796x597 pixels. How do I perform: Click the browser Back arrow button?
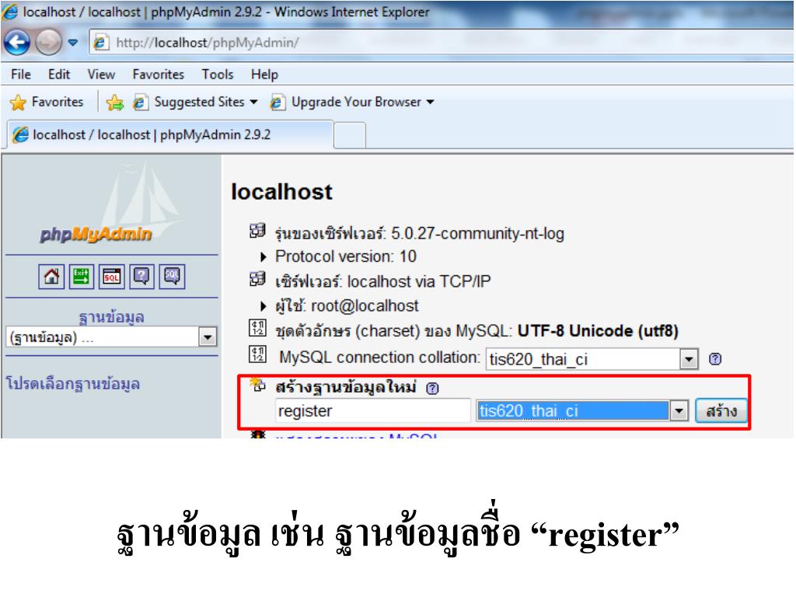click(17, 42)
